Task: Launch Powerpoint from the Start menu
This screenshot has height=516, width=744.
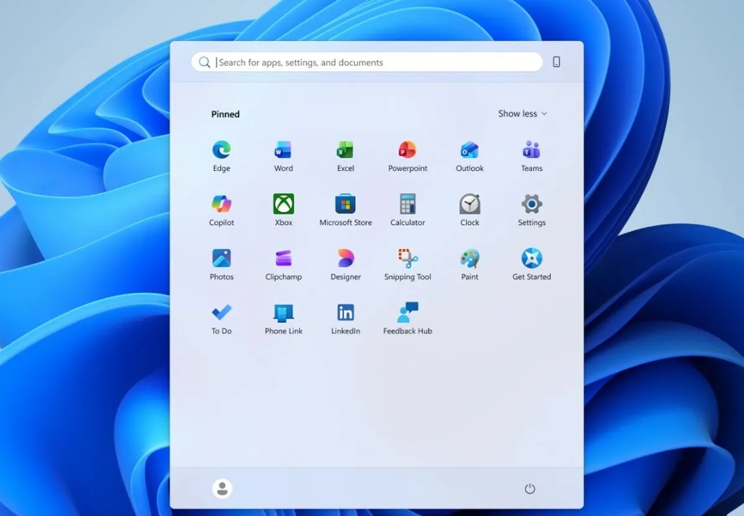Action: click(407, 156)
